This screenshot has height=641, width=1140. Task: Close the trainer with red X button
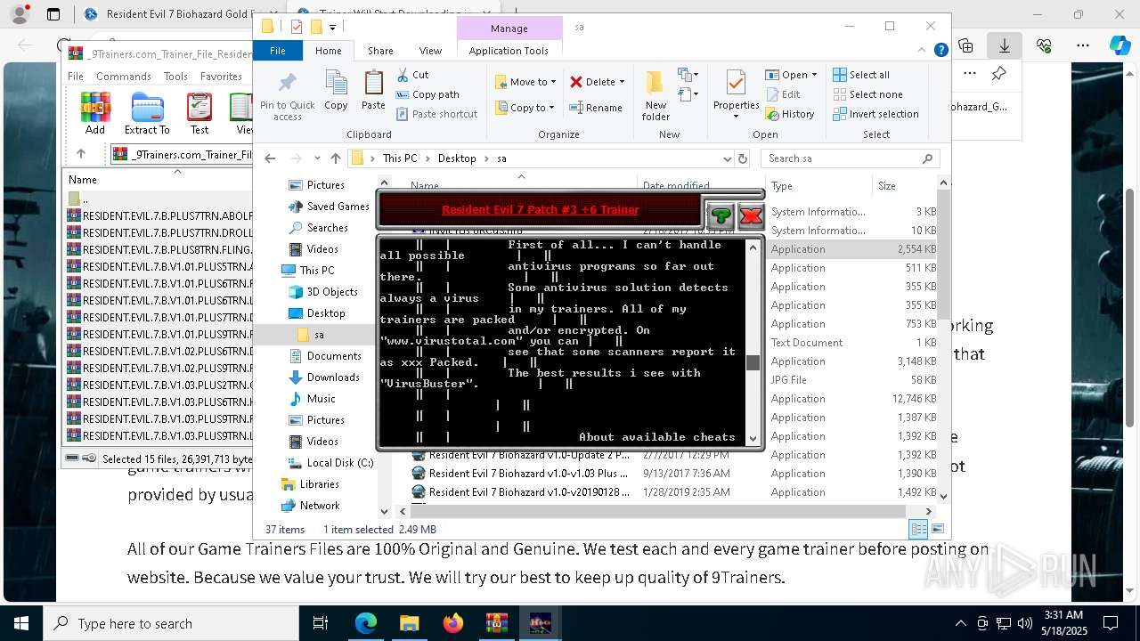pyautogui.click(x=751, y=215)
